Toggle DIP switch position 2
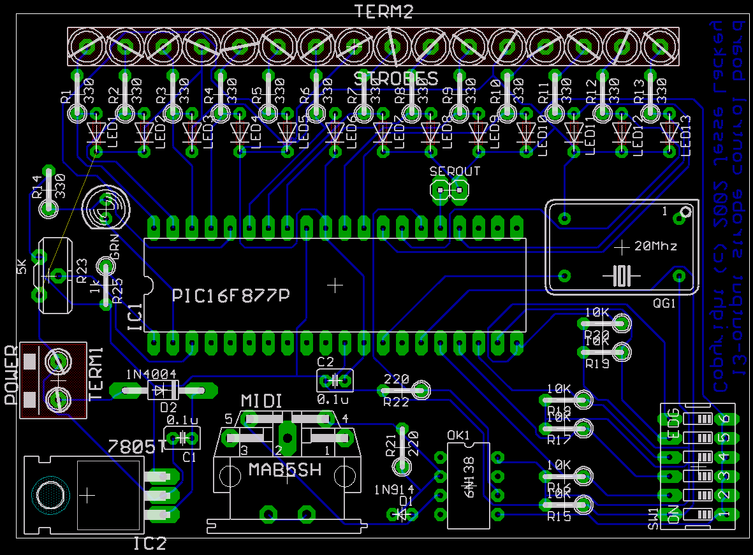The width and height of the screenshot is (753, 555). [x=698, y=495]
